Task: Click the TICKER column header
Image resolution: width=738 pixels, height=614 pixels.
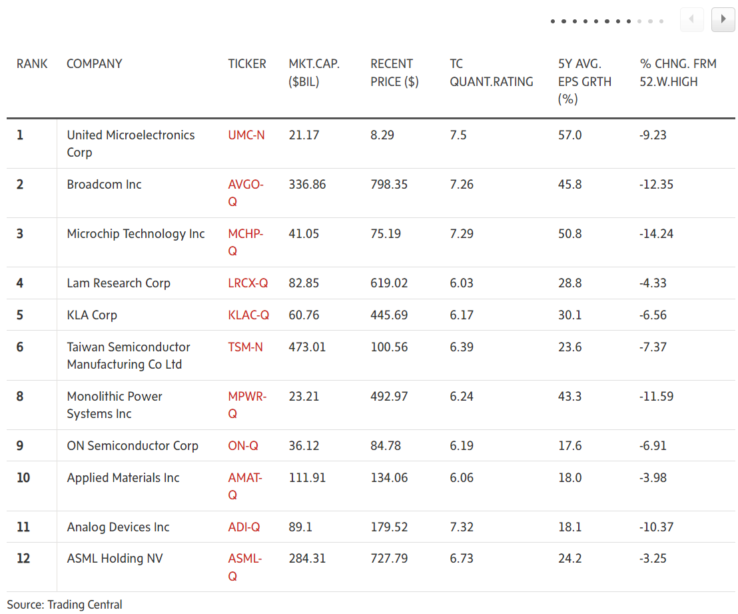Action: [x=247, y=63]
